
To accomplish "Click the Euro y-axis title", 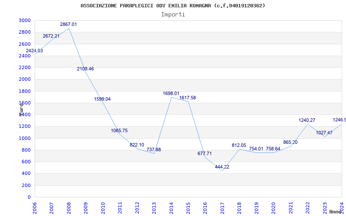I will pos(21,109).
